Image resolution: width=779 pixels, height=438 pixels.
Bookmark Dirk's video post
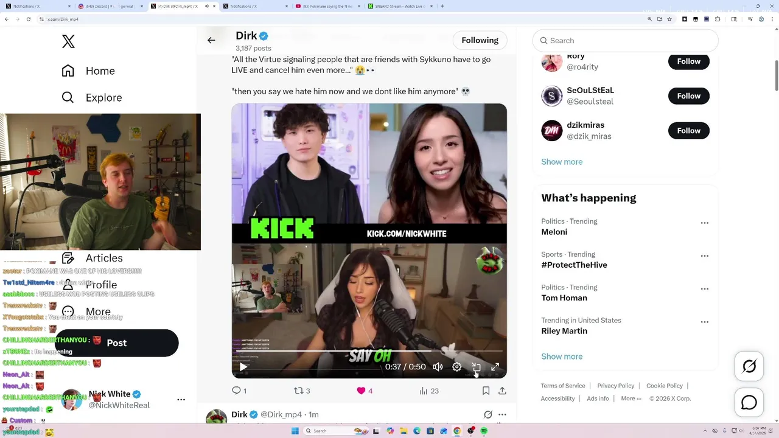point(486,391)
